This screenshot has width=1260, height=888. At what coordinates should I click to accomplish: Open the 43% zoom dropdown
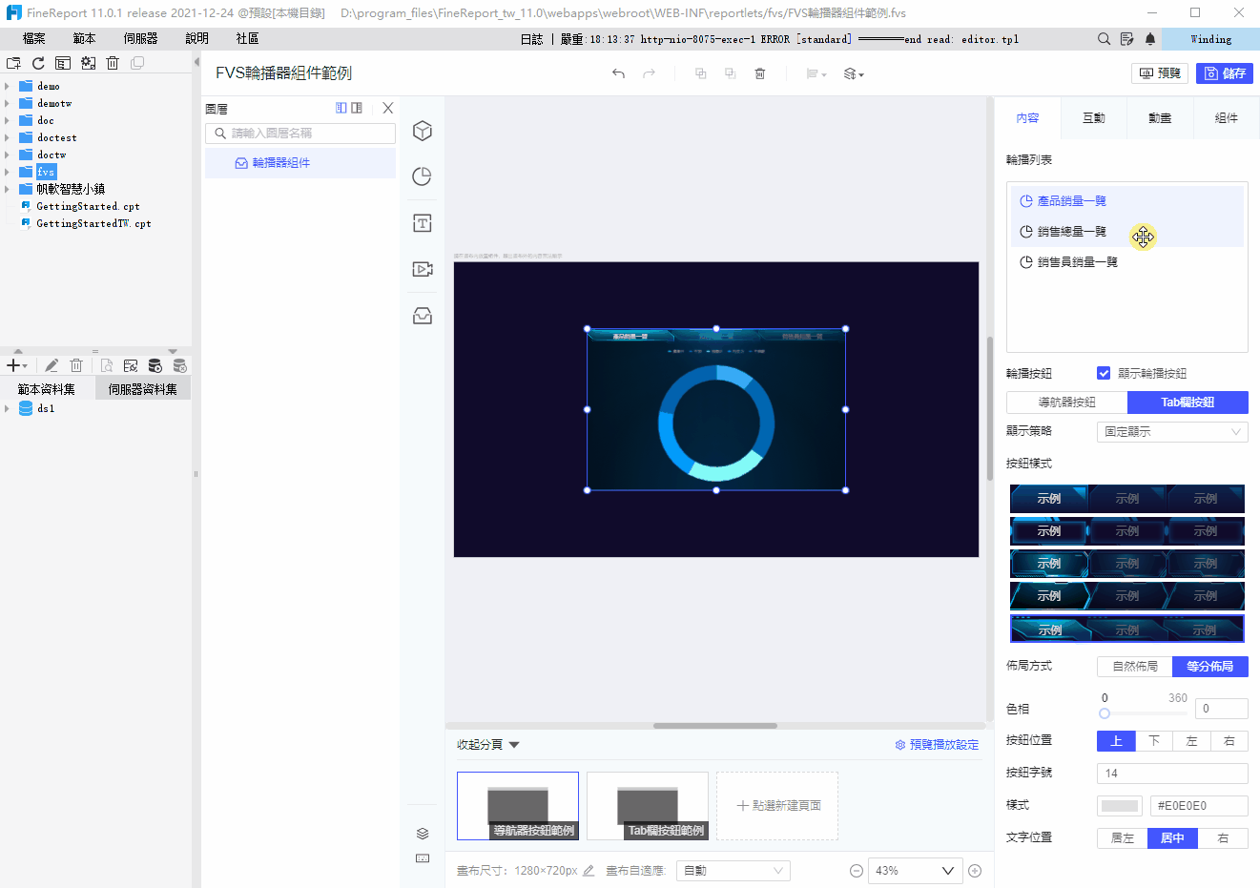(915, 871)
